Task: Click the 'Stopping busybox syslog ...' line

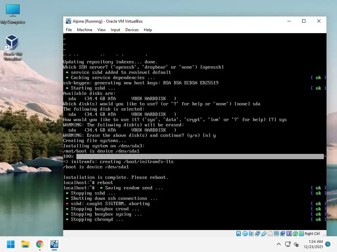Action: pos(104,214)
